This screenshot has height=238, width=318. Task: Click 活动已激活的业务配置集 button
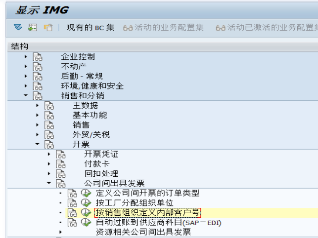point(267,27)
